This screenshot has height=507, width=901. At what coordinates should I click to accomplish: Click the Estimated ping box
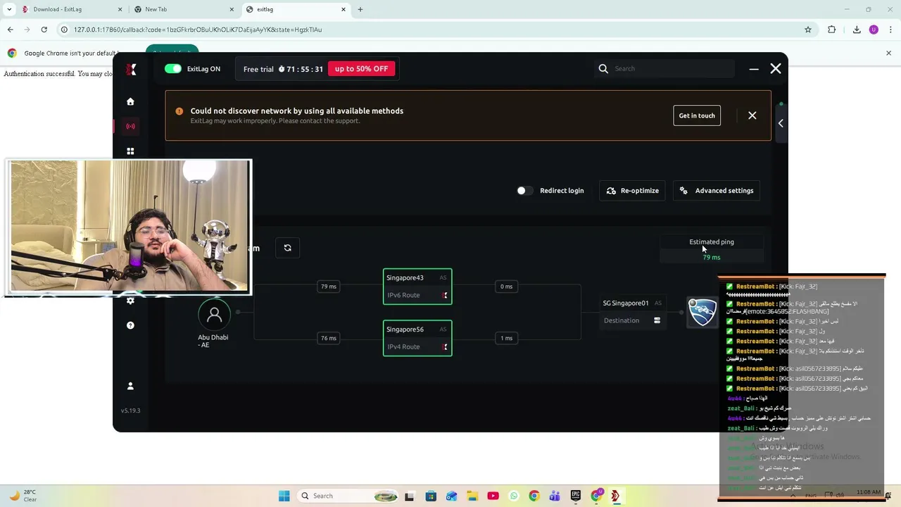pos(712,249)
